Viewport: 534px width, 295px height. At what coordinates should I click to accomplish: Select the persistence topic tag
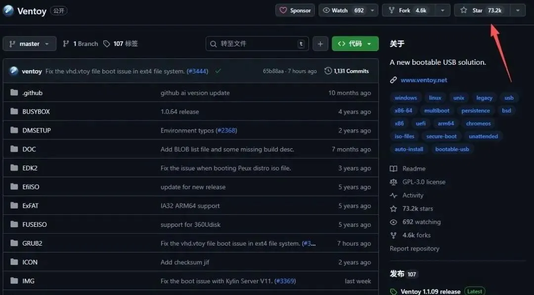tap(476, 111)
